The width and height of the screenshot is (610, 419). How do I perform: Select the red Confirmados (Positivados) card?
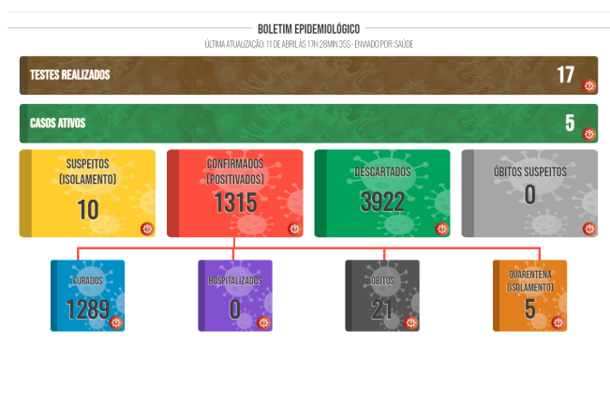pos(235,193)
